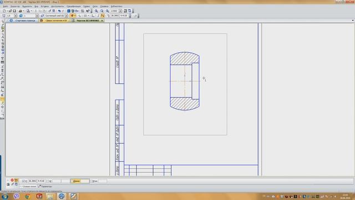Undo the last action
The image size is (355, 200).
coord(59,11)
